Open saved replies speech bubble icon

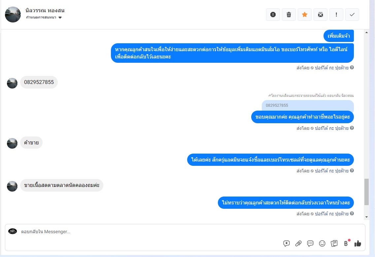[x=310, y=243]
